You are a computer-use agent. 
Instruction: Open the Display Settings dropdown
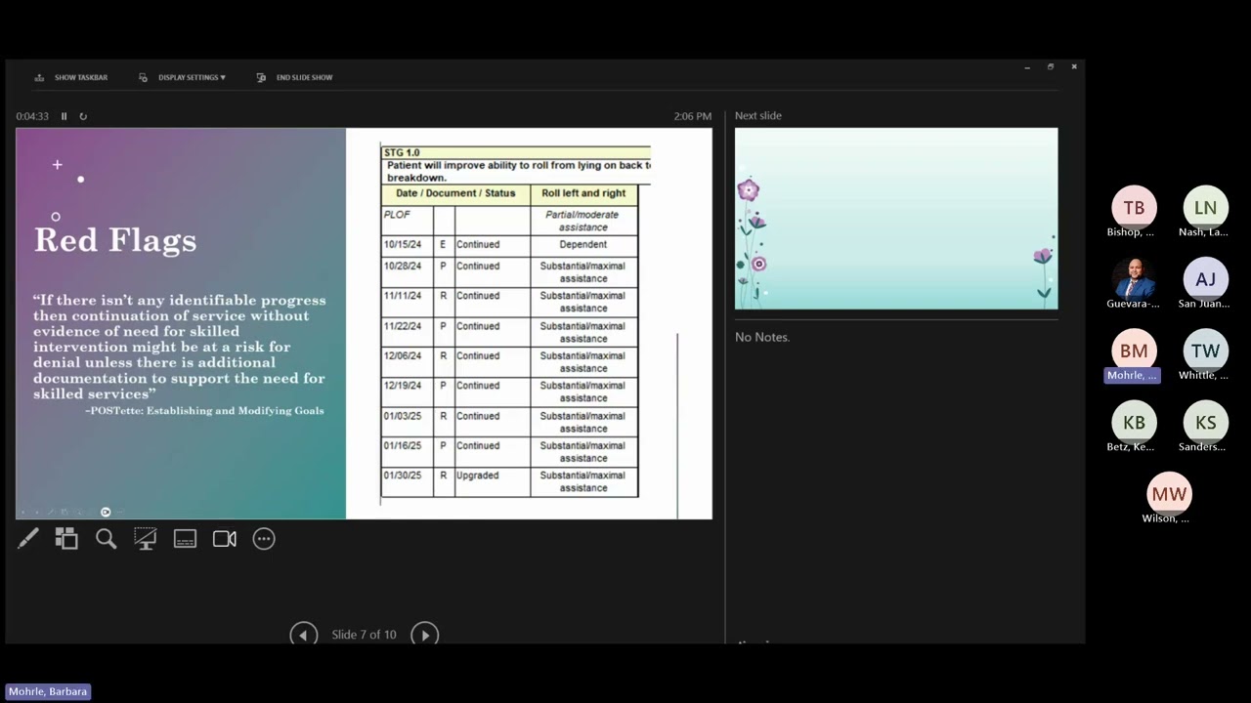(183, 77)
